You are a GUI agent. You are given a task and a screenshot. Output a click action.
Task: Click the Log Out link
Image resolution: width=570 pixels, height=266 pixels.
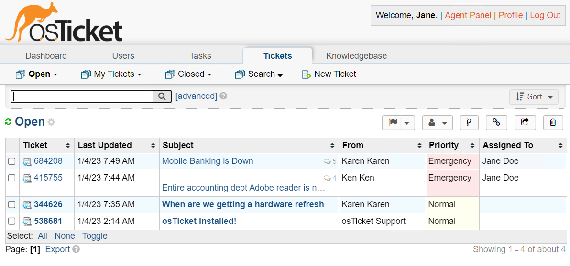tap(545, 15)
